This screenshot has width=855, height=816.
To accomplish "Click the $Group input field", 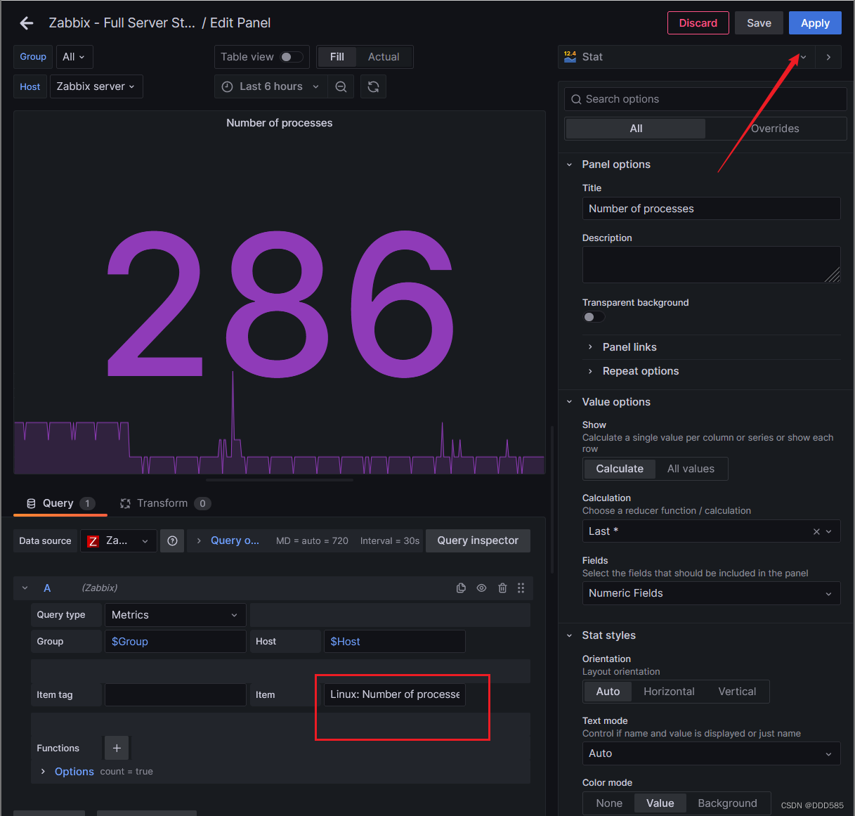I will (x=176, y=642).
